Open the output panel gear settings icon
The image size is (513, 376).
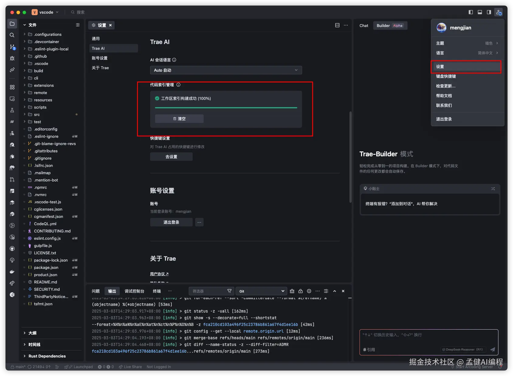pos(309,291)
